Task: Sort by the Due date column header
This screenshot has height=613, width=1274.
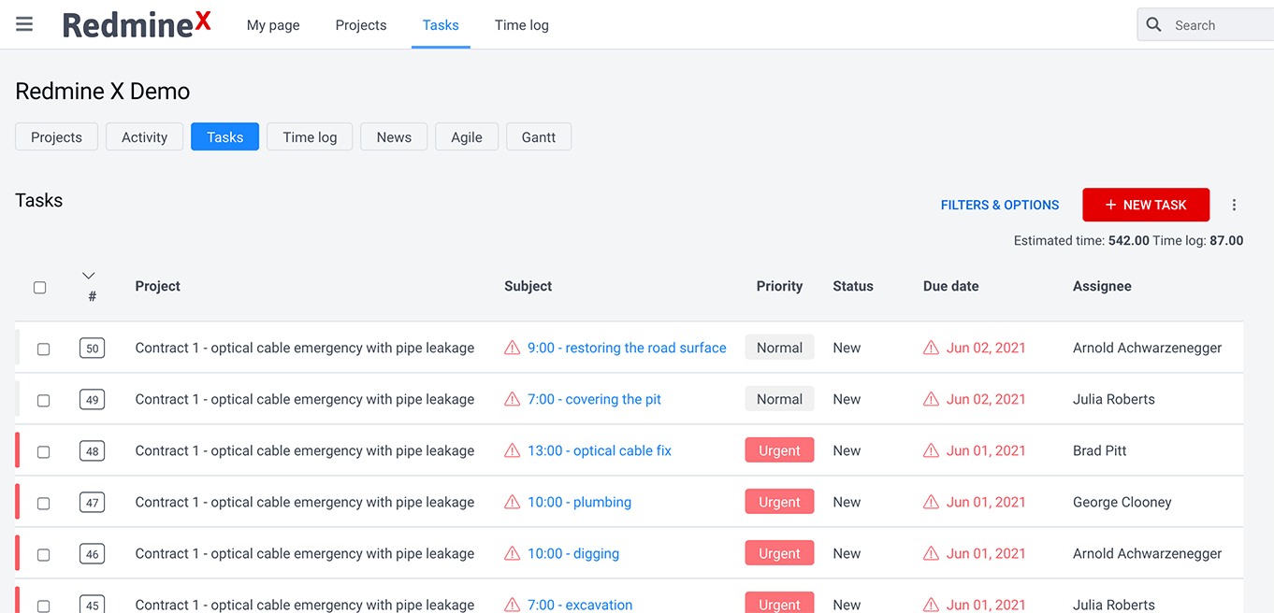Action: (x=950, y=286)
